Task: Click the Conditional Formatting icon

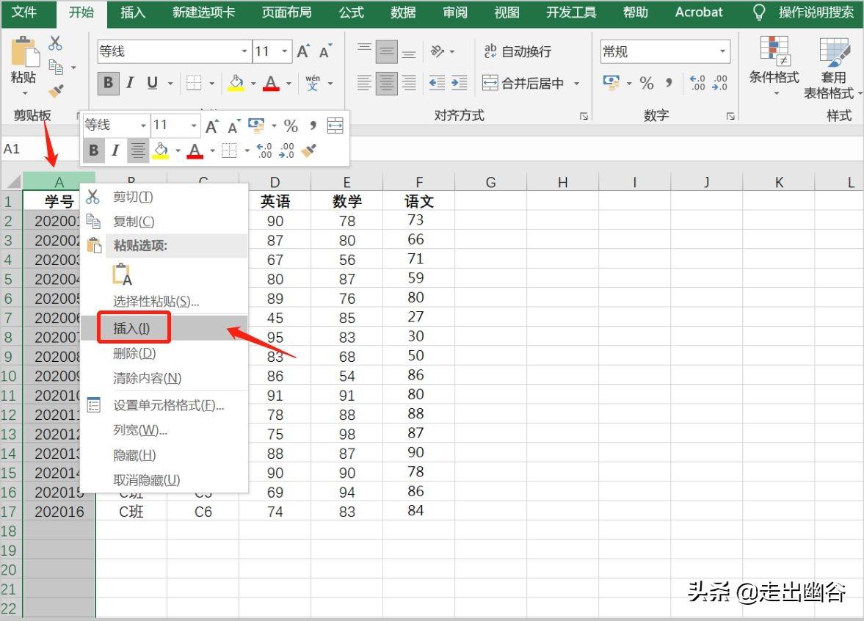Action: (774, 53)
